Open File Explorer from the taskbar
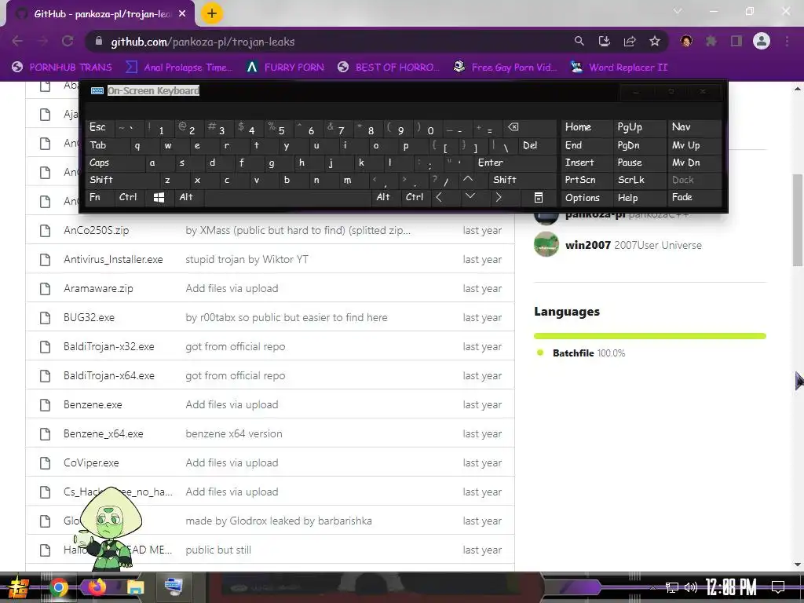Screen dimensions: 804x603 [135, 587]
